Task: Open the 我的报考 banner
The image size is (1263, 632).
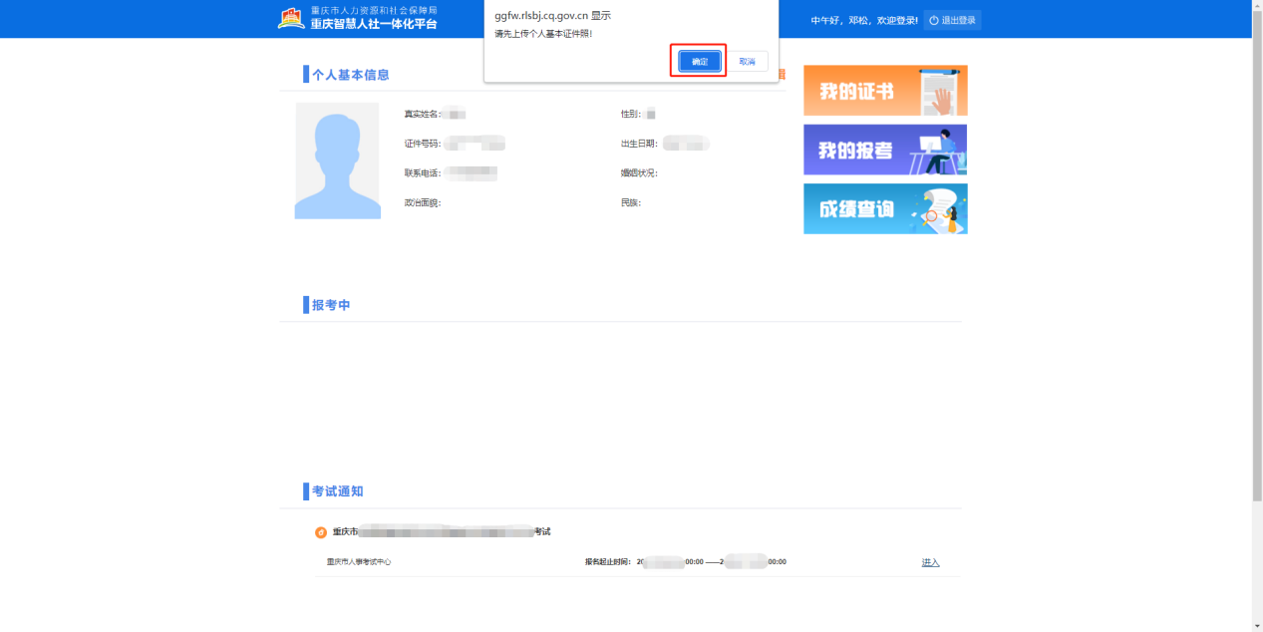Action: pyautogui.click(x=885, y=150)
